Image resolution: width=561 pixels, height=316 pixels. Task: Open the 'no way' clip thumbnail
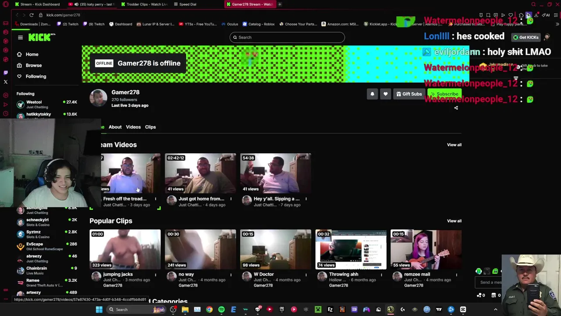tap(200, 249)
